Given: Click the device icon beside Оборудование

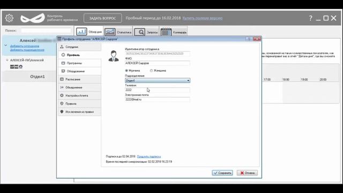Looking at the screenshot, I should (63, 71).
